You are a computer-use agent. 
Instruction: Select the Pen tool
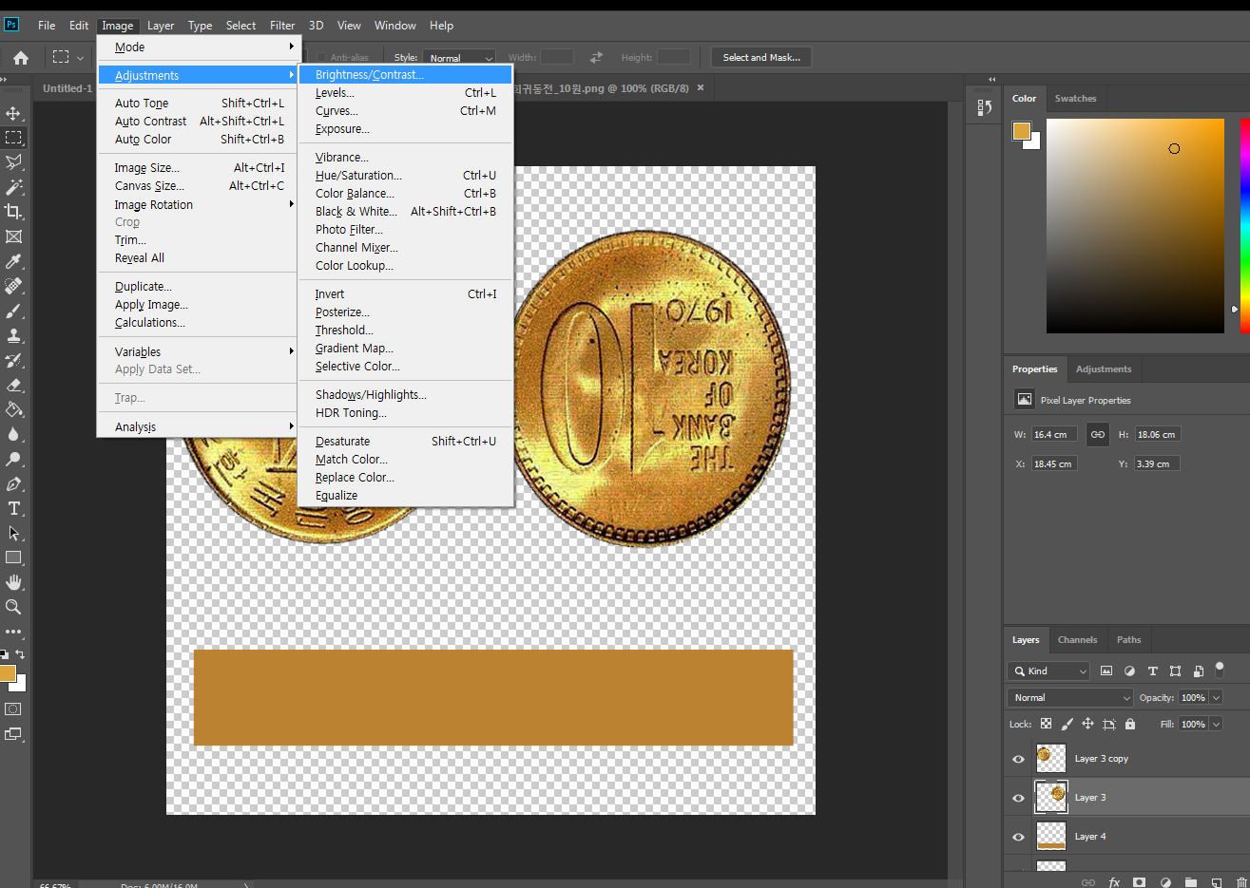(x=13, y=483)
